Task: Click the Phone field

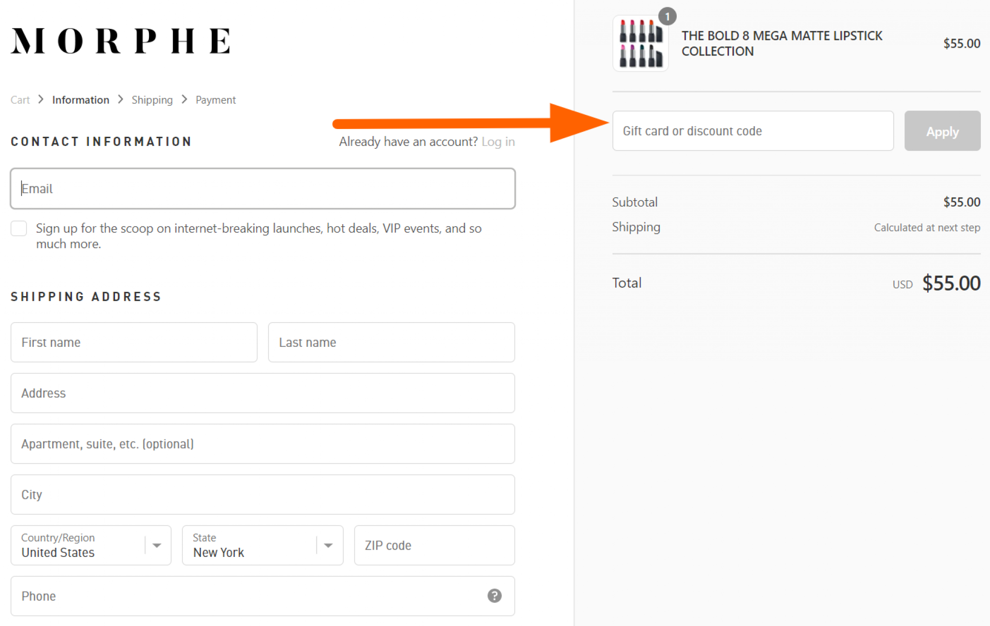Action: 263,596
